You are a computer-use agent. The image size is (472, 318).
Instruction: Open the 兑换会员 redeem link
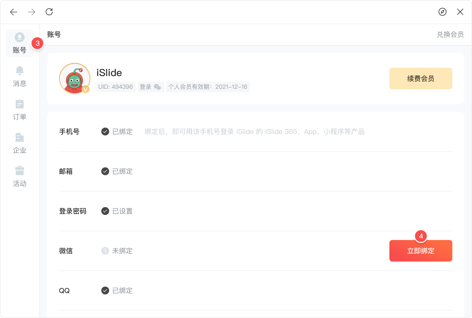(450, 35)
